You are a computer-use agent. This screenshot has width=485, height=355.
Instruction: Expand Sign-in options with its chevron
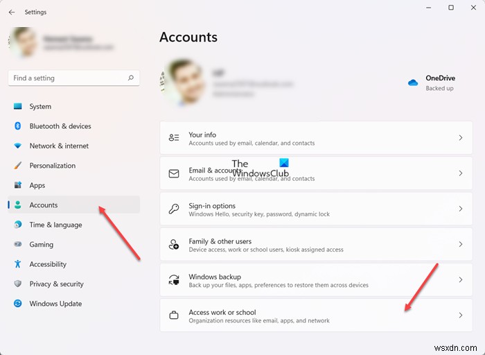[x=461, y=209]
